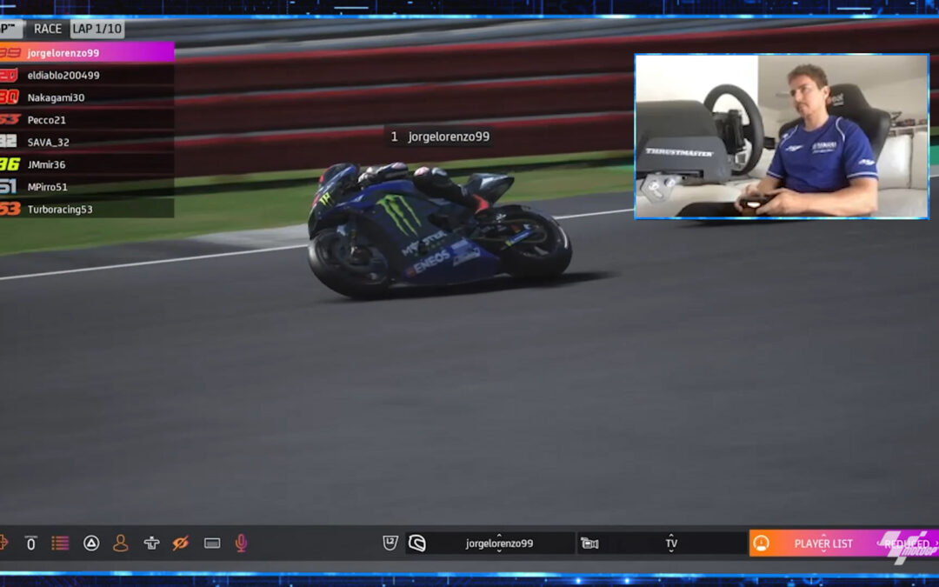Open the PLAYER LIST selector
This screenshot has height=587, width=939.
pos(823,544)
